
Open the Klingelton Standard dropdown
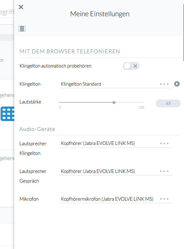coord(110,84)
